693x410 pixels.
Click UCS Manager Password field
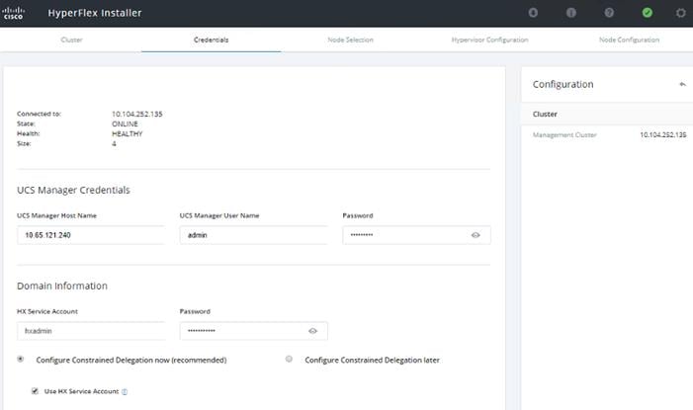(416, 235)
